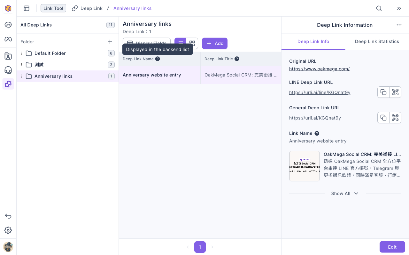The width and height of the screenshot is (409, 255).
Task: Click help icon next to Deep Link Title
Action: (x=237, y=59)
